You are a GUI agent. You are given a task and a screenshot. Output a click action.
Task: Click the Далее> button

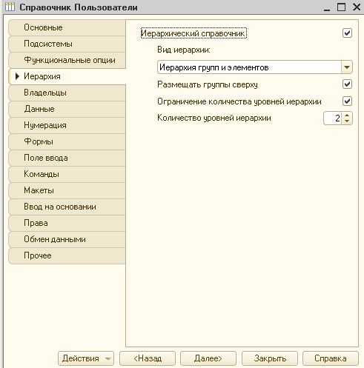click(x=208, y=358)
